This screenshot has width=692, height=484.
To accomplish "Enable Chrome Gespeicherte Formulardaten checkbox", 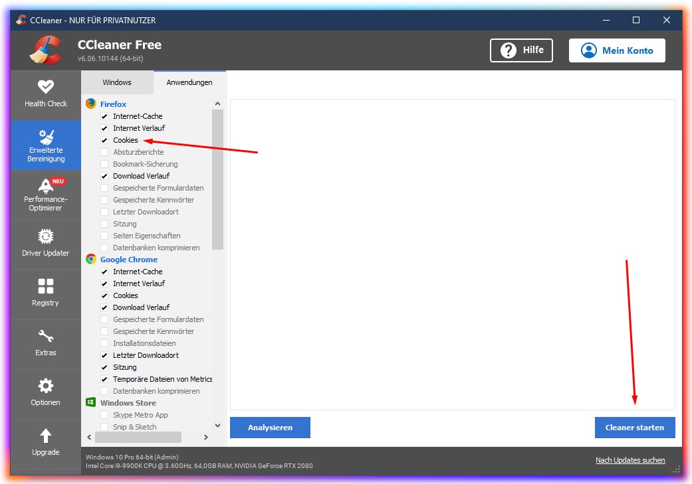I will tap(104, 319).
